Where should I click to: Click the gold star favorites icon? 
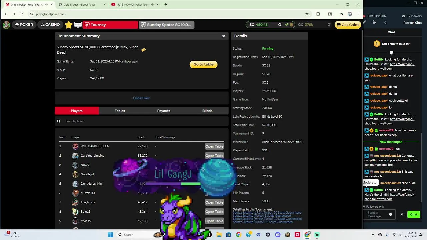pyautogui.click(x=69, y=25)
